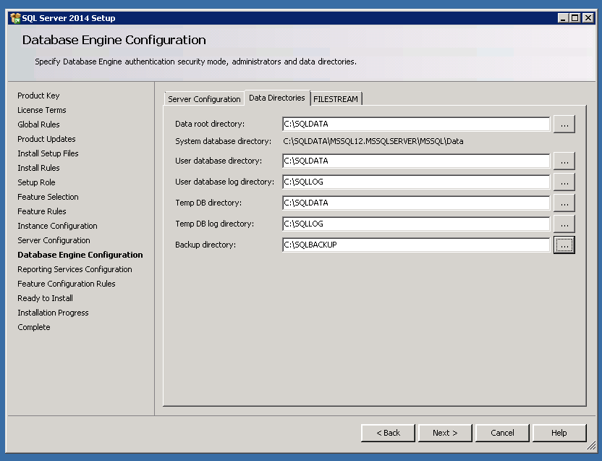Go to the Next setup page
The image size is (602, 461).
[x=444, y=433]
